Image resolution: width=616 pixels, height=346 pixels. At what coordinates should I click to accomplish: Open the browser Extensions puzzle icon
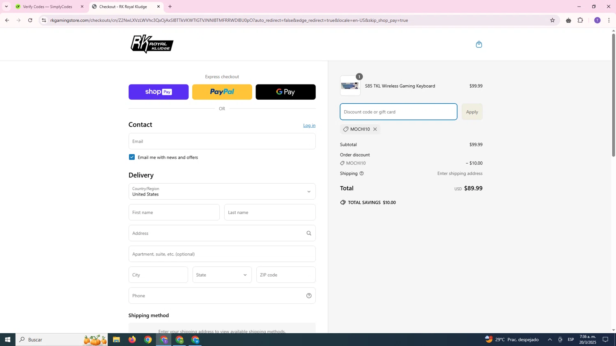pos(580,20)
